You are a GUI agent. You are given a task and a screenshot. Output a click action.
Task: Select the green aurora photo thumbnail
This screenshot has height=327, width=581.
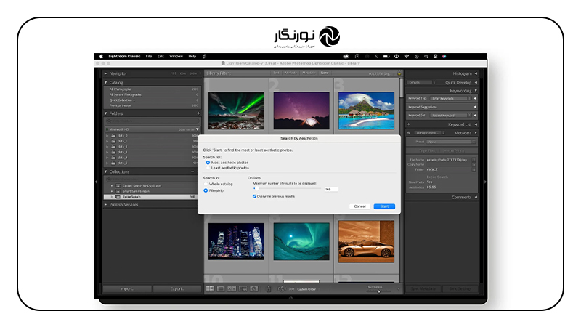[x=237, y=111]
